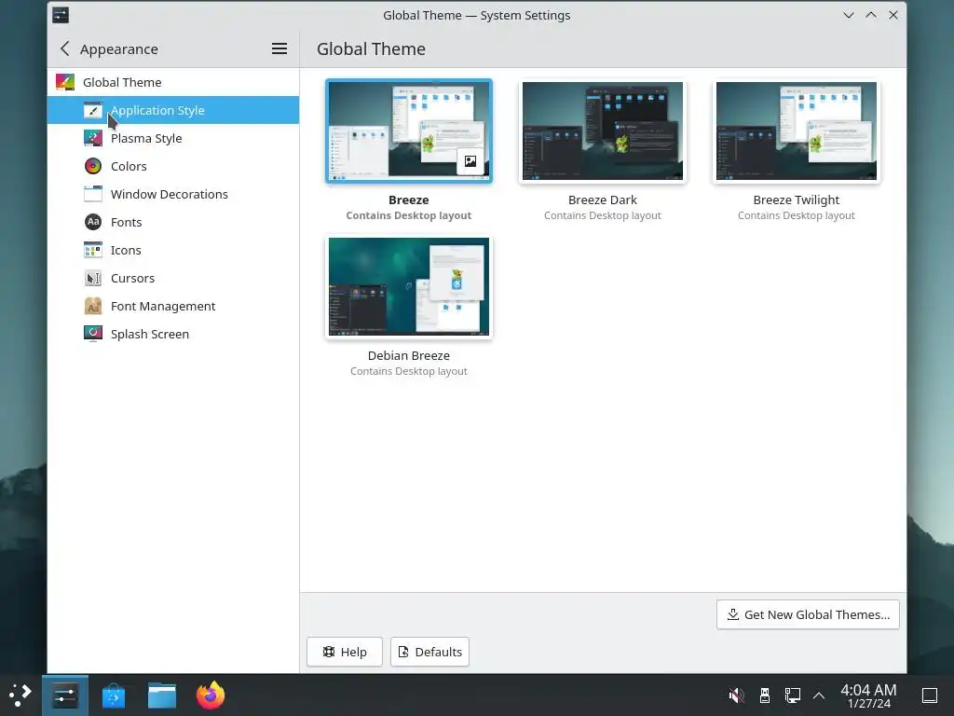Open the sidebar hamburger menu
954x716 pixels.
point(279,48)
